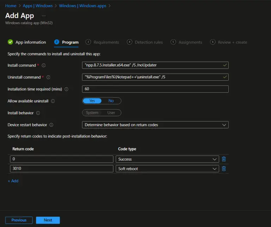Click info icon next to Allow available uninstall
The height and width of the screenshot is (227, 271).
point(53,101)
